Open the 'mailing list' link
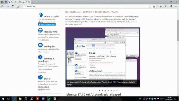 (51, 49)
